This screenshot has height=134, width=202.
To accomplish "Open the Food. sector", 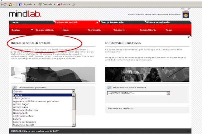I will click(169, 30).
